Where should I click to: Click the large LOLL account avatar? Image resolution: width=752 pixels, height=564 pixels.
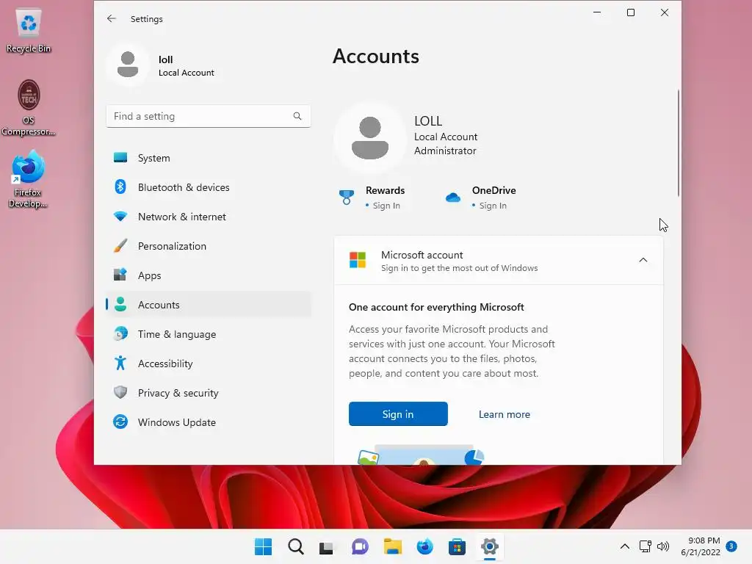pyautogui.click(x=370, y=137)
